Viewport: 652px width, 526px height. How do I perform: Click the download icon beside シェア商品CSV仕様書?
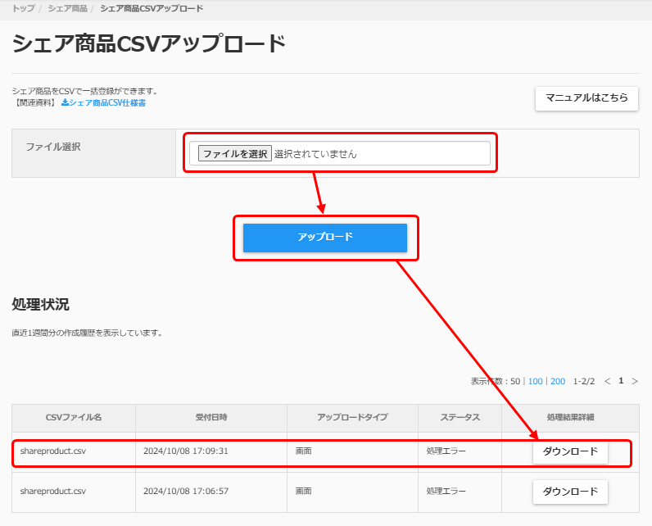pyautogui.click(x=66, y=103)
